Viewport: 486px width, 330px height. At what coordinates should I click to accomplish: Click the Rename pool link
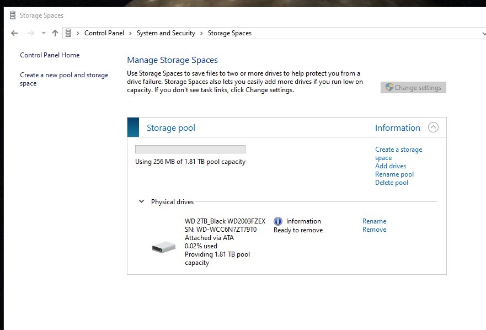(x=394, y=174)
